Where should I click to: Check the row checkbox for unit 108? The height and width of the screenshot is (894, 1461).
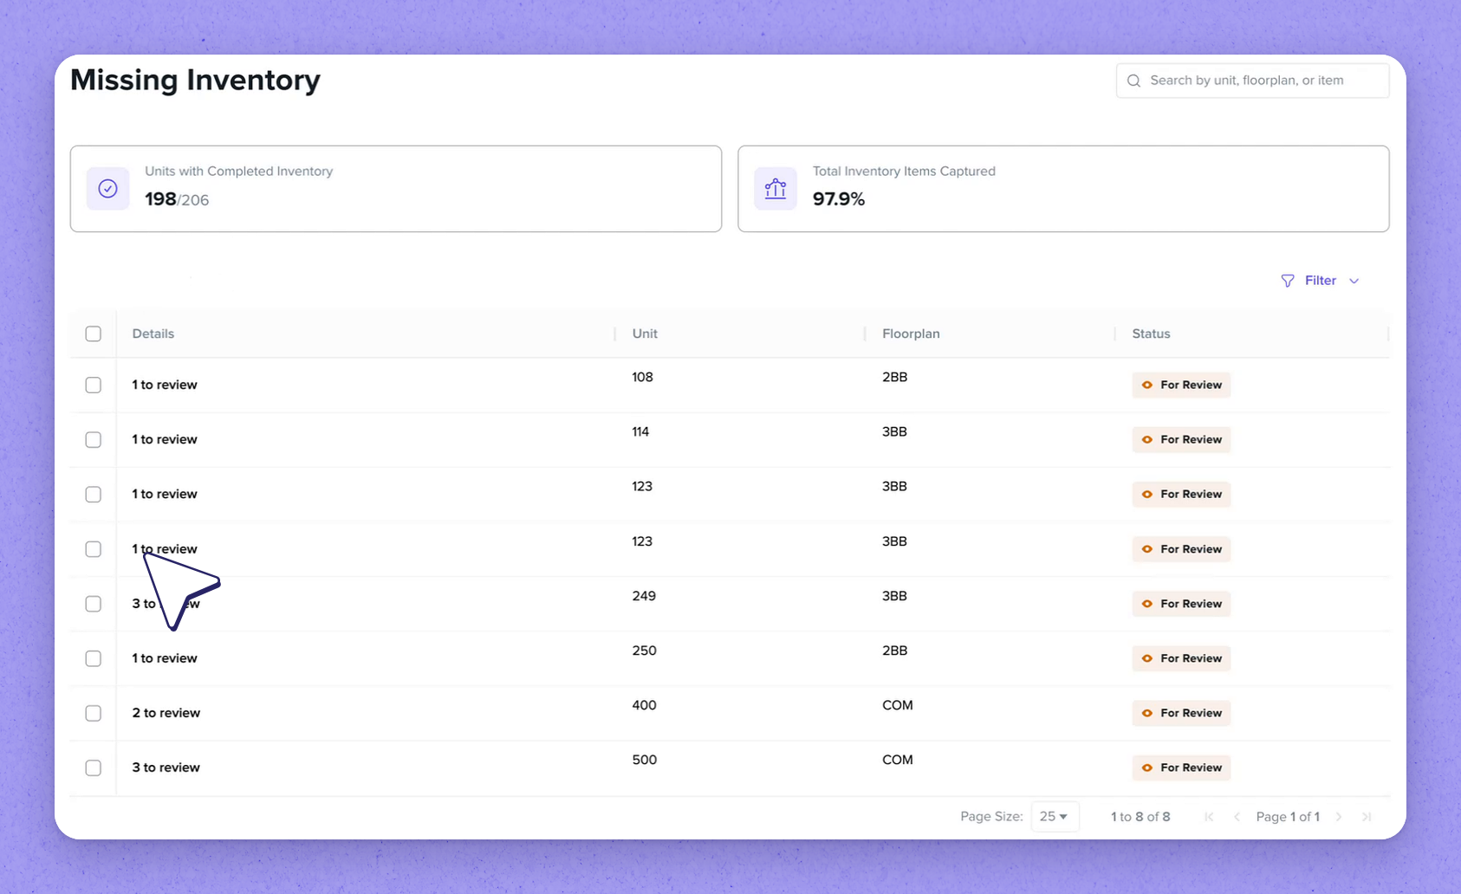(x=94, y=385)
